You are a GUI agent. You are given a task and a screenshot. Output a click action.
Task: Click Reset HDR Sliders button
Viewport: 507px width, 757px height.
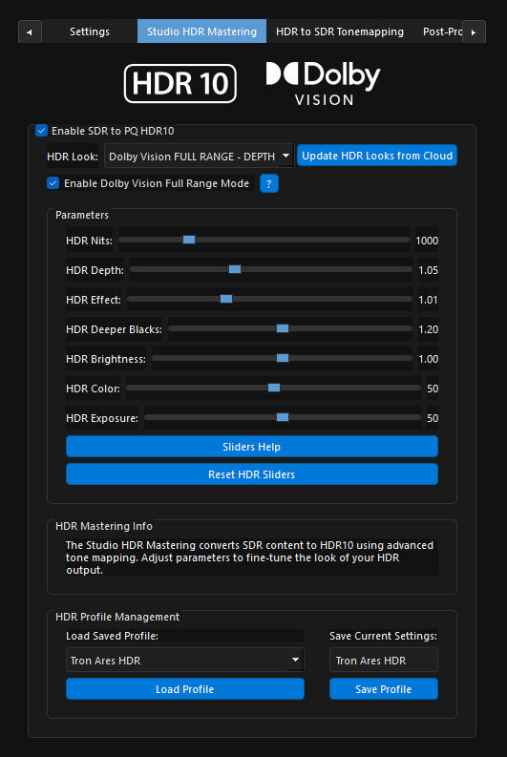coord(252,474)
